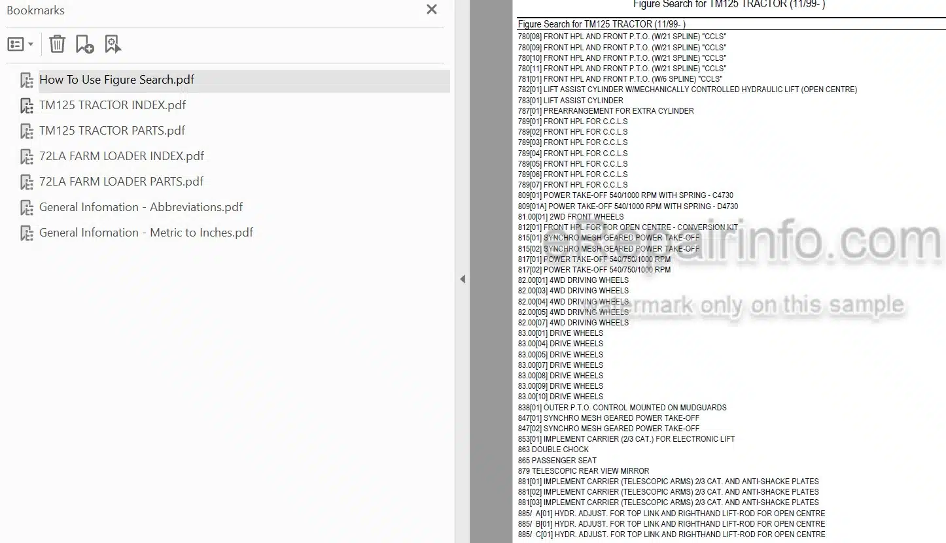Select 853[01] IMPLEMENT CARRIER FOR ELECTRONIC LIFT
Image resolution: width=946 pixels, height=543 pixels.
tap(627, 439)
